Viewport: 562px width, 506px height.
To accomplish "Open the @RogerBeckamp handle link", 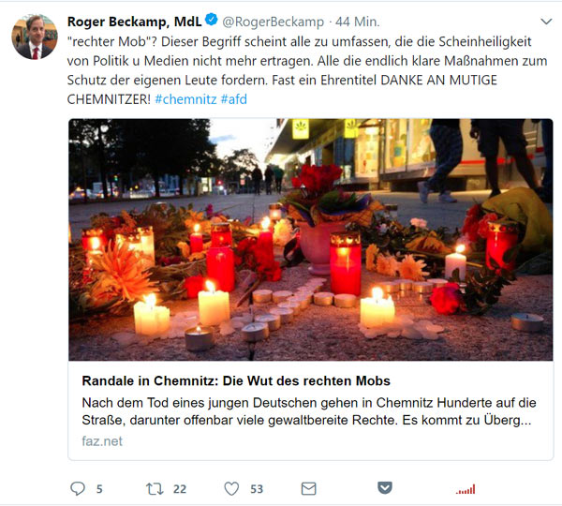I will point(274,22).
